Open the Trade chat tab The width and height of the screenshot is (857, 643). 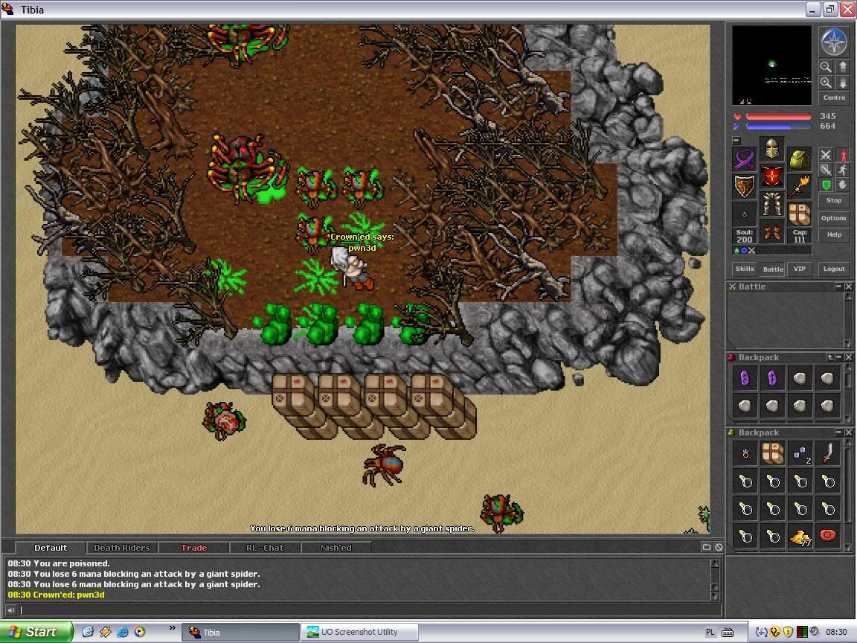pyautogui.click(x=193, y=547)
